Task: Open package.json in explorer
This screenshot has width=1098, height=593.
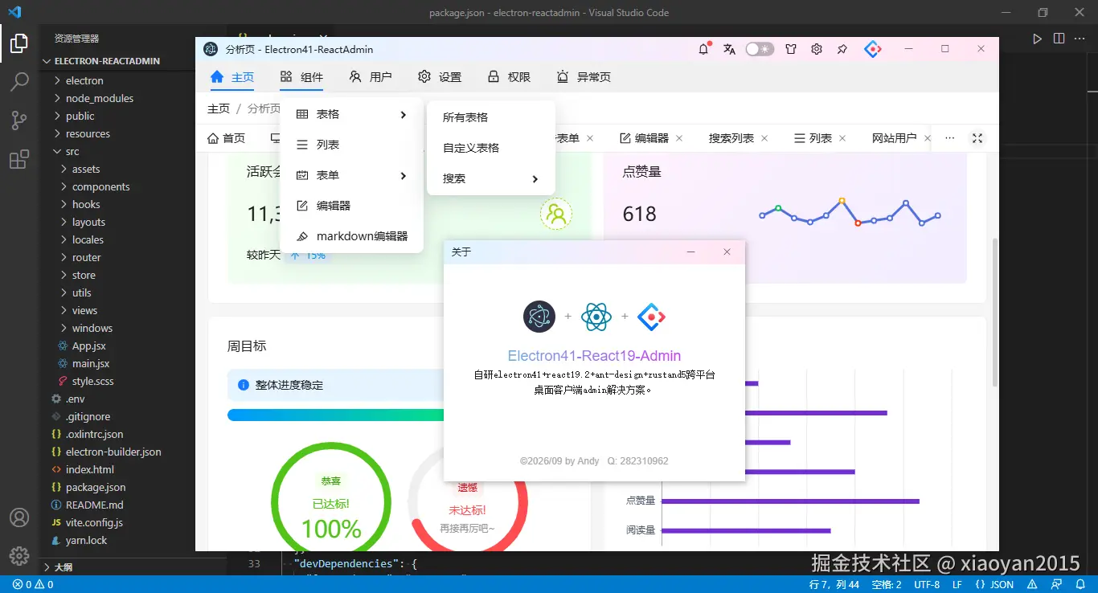Action: [96, 487]
